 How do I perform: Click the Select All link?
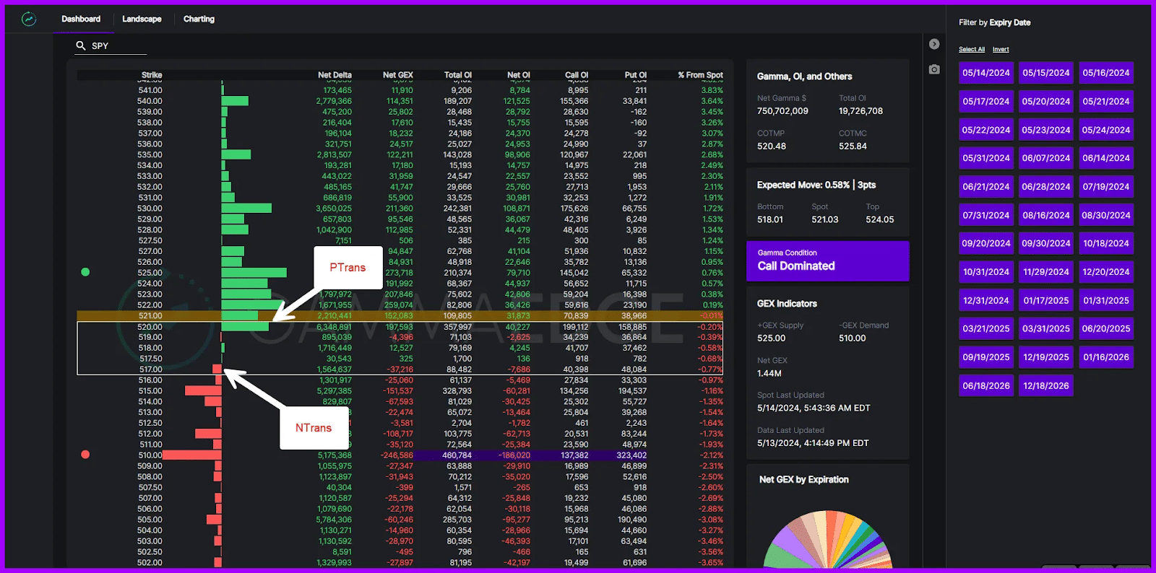[x=971, y=50]
